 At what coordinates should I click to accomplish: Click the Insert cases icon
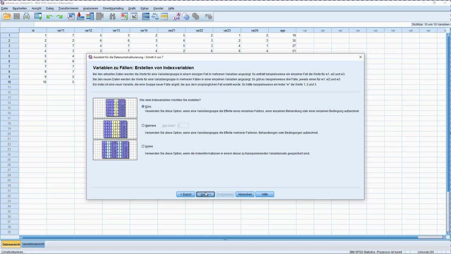point(124,16)
